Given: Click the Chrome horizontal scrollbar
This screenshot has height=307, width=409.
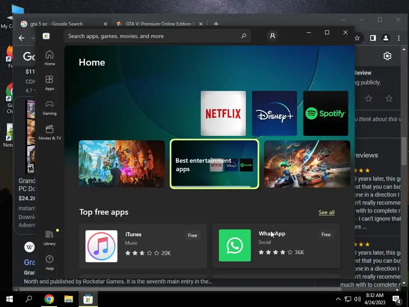Looking at the screenshot, I should (181, 289).
